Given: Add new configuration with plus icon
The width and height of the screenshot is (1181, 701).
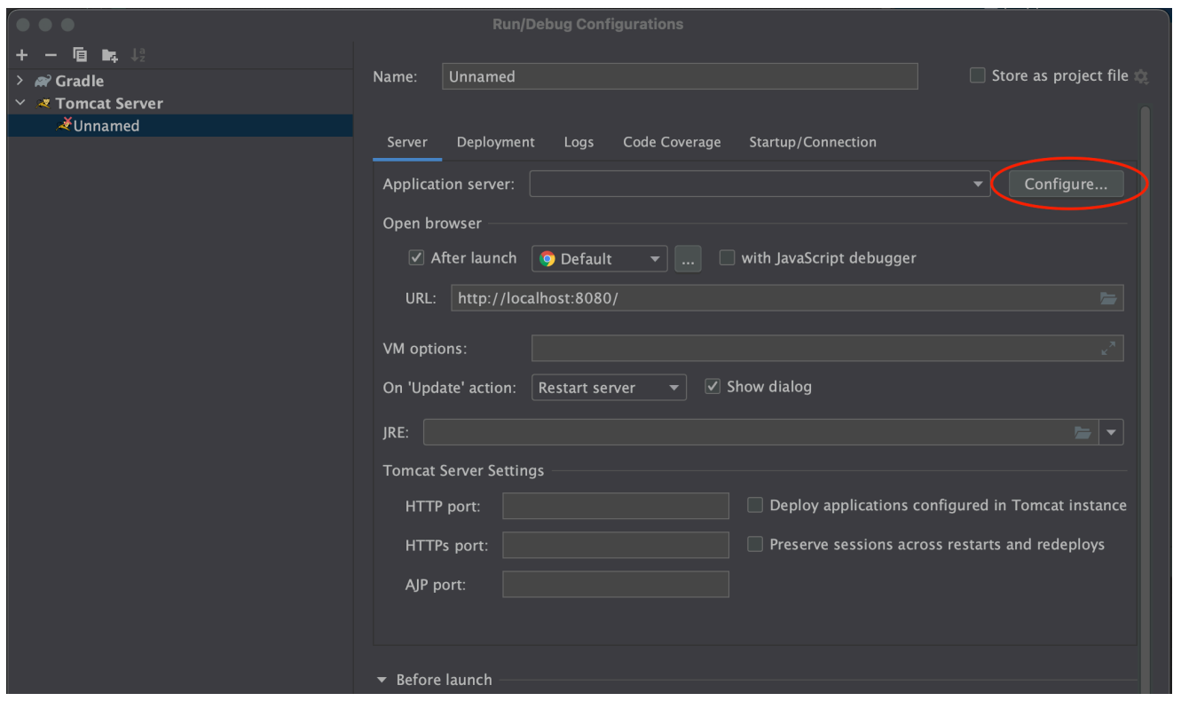Looking at the screenshot, I should [22, 55].
